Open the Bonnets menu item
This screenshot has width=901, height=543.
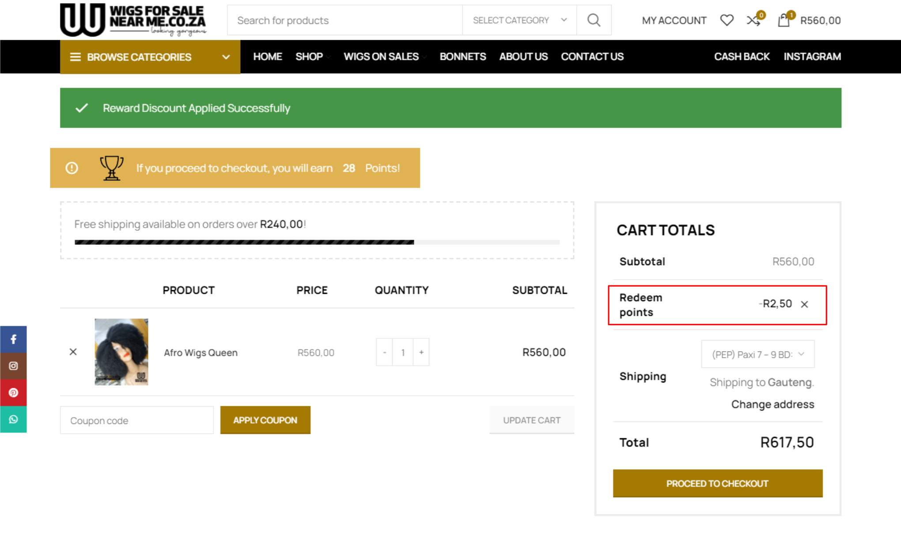(x=462, y=56)
